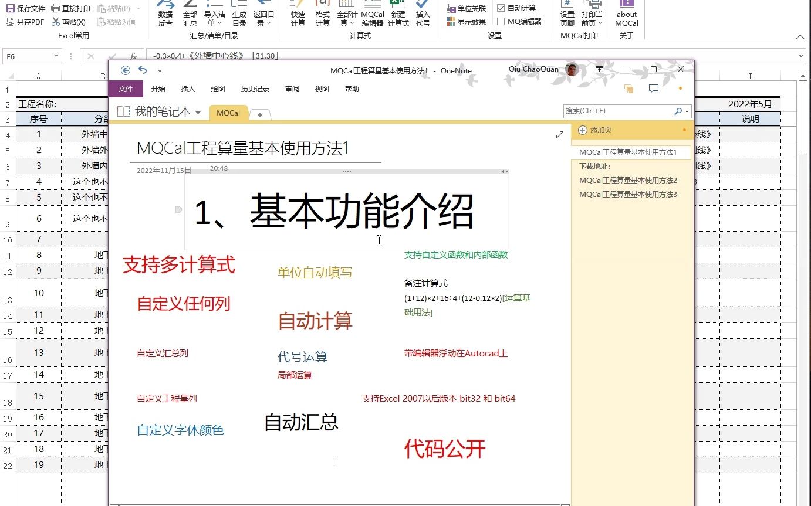The image size is (811, 506).
Task: Open OneNote 历史记录 tab
Action: click(255, 89)
